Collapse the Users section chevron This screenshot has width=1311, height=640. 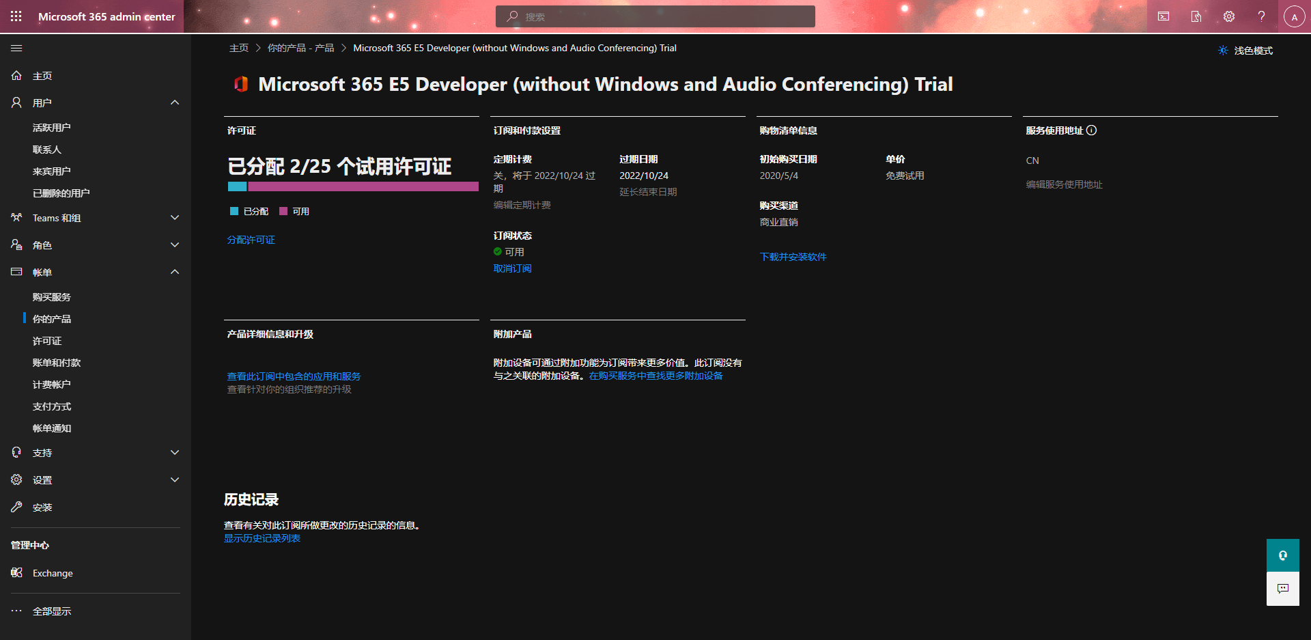[x=175, y=103]
